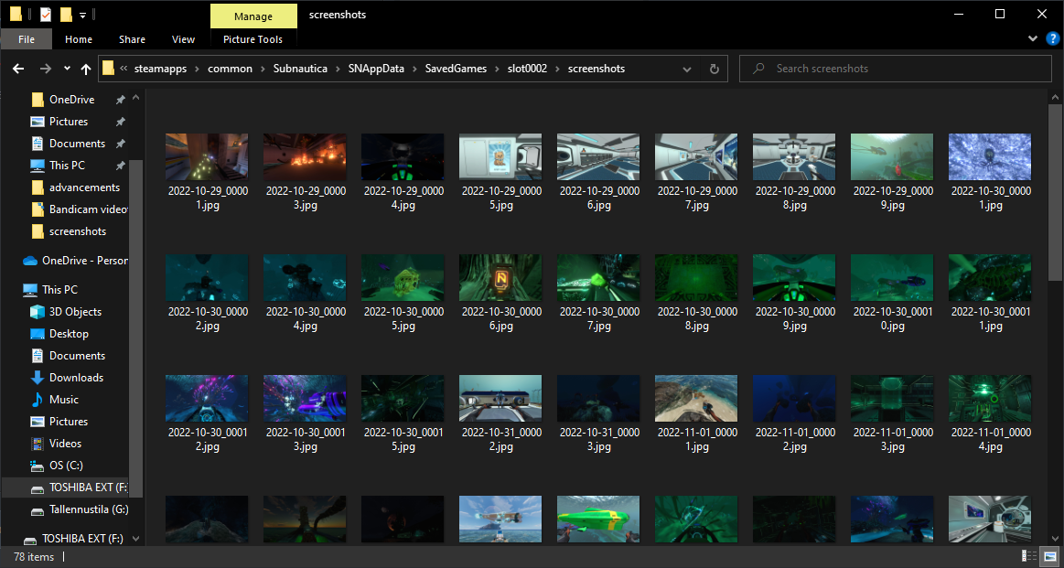
Task: Click the file list vertical scrollbar
Action: click(1055, 192)
